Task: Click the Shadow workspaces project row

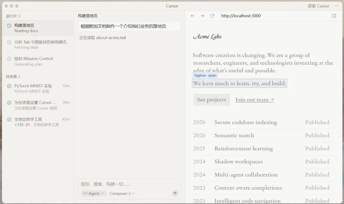Action: pyautogui.click(x=264, y=162)
